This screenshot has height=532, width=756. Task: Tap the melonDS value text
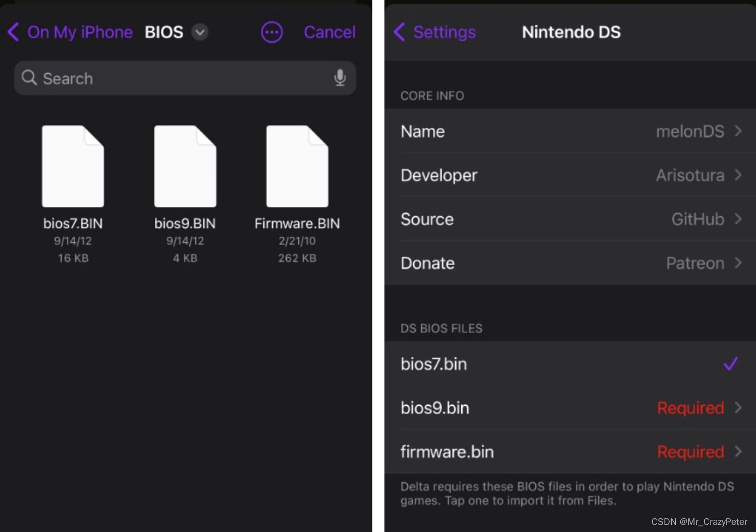click(x=690, y=131)
